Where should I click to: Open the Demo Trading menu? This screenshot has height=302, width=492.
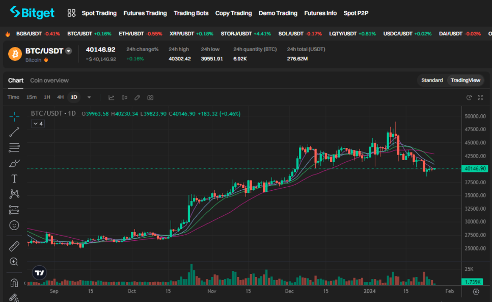[x=278, y=13]
